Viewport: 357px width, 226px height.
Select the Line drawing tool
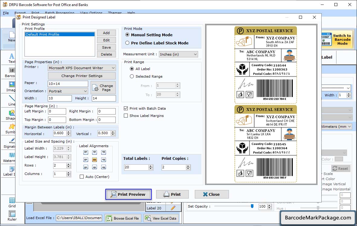12,98
